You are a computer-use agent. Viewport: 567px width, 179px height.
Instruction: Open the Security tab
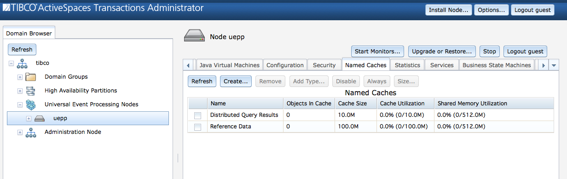[x=324, y=65]
